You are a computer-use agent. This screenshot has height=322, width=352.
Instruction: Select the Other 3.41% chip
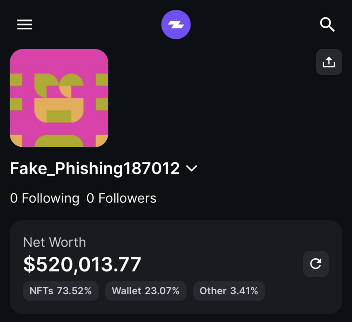click(x=229, y=291)
